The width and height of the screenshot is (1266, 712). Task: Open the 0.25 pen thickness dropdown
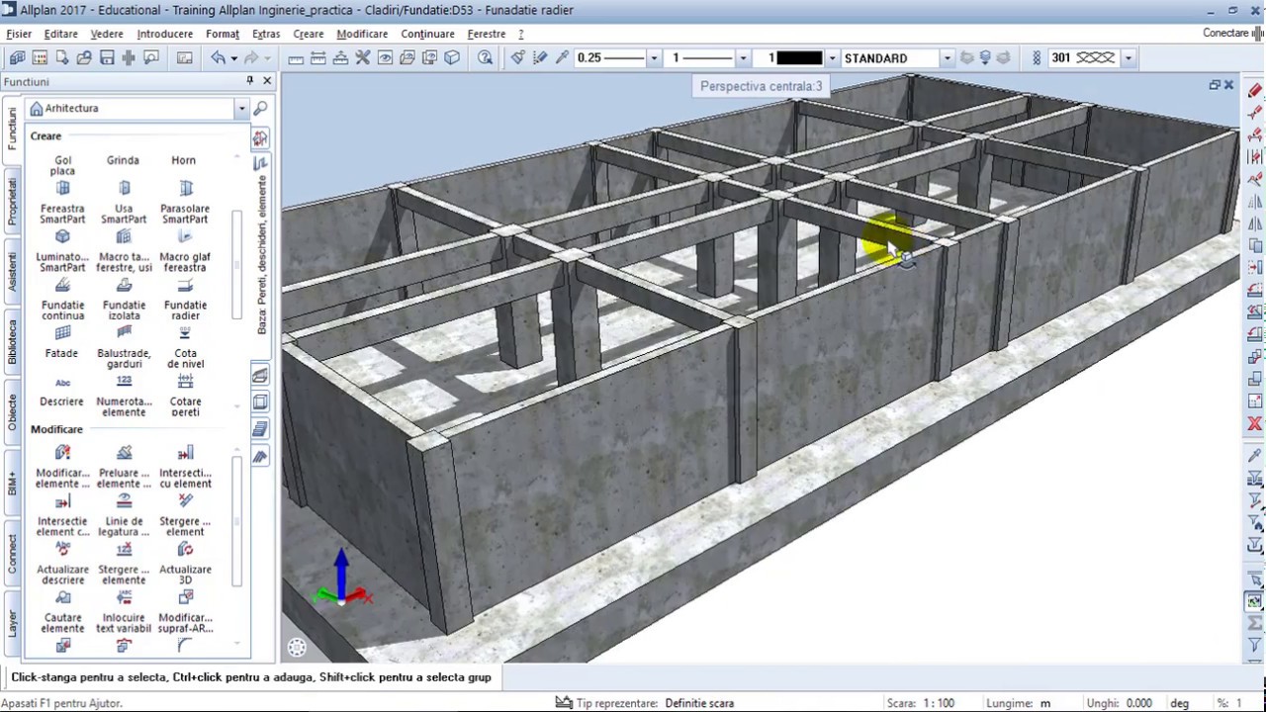[x=653, y=58]
